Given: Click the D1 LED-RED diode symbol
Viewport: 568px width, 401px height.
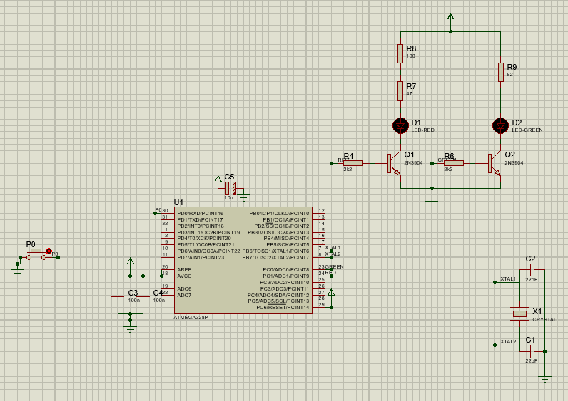Looking at the screenshot, I should tap(400, 126).
